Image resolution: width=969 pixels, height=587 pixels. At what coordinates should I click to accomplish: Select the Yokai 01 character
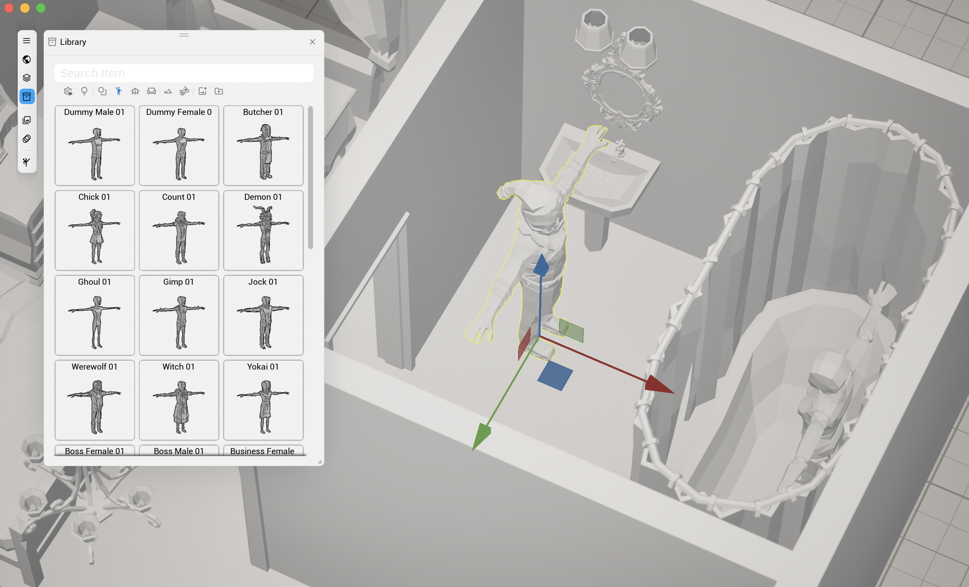[263, 400]
